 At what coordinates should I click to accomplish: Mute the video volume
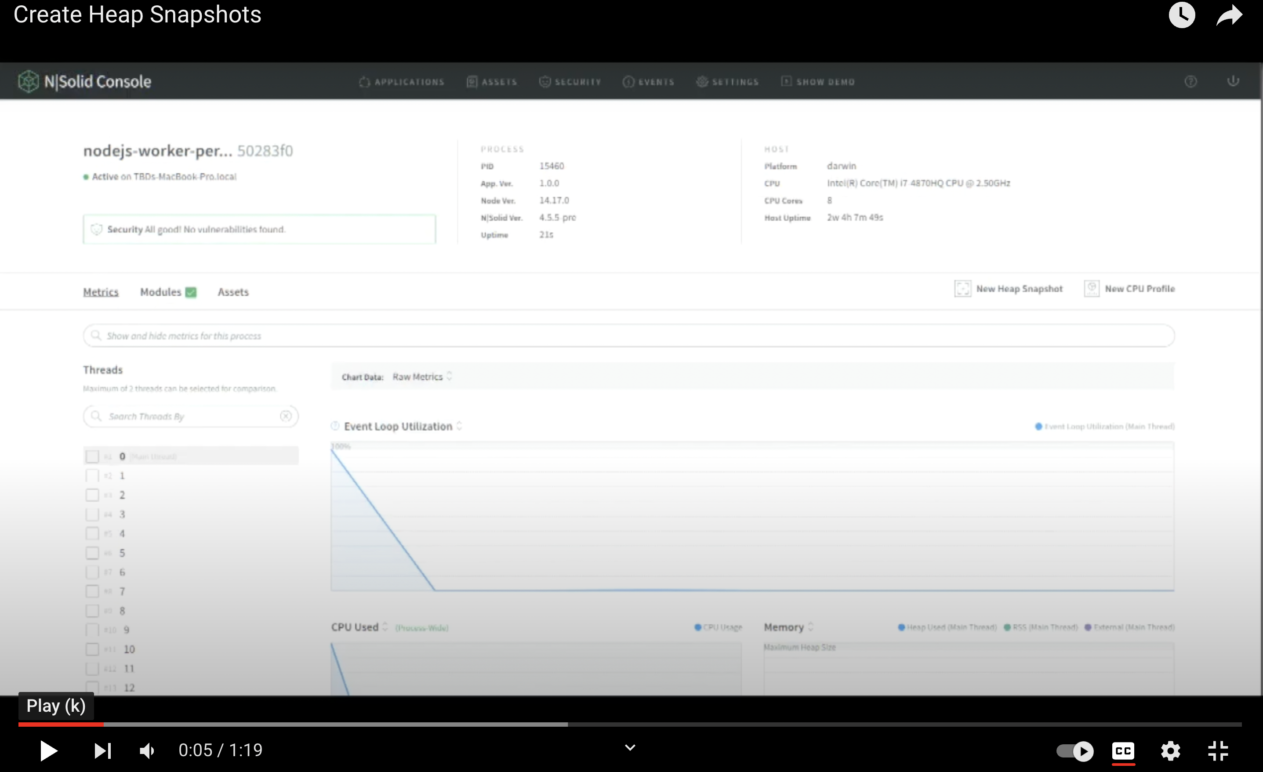pyautogui.click(x=147, y=751)
